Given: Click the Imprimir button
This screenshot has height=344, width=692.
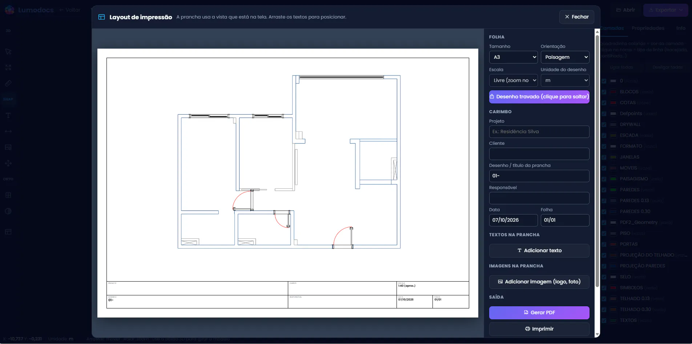Looking at the screenshot, I should pyautogui.click(x=539, y=329).
